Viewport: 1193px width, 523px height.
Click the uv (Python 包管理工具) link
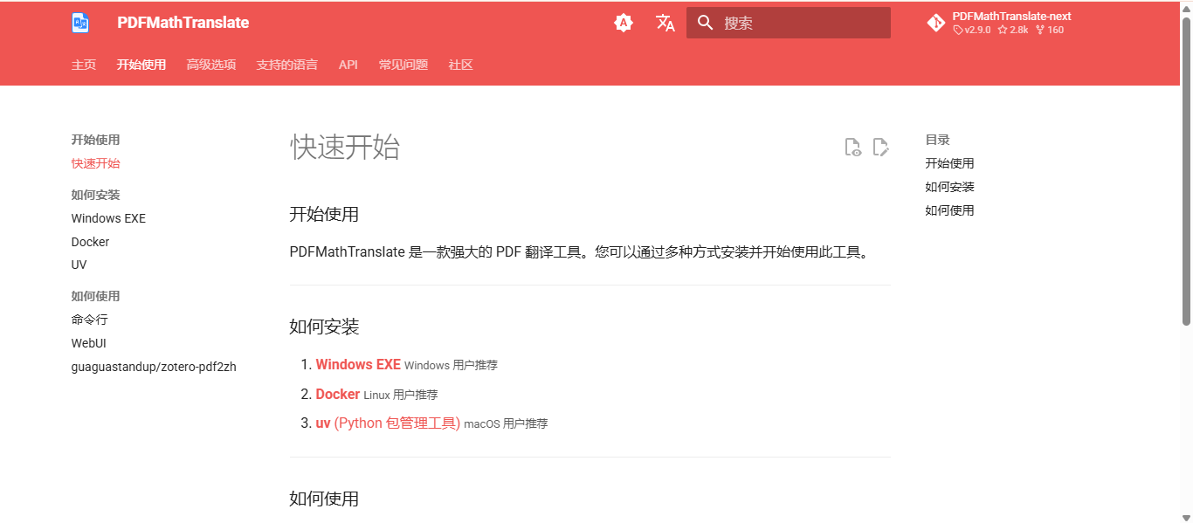388,423
